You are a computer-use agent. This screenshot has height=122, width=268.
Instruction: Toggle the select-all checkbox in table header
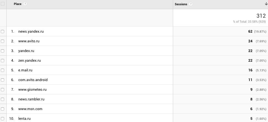pyautogui.click(x=3, y=4)
